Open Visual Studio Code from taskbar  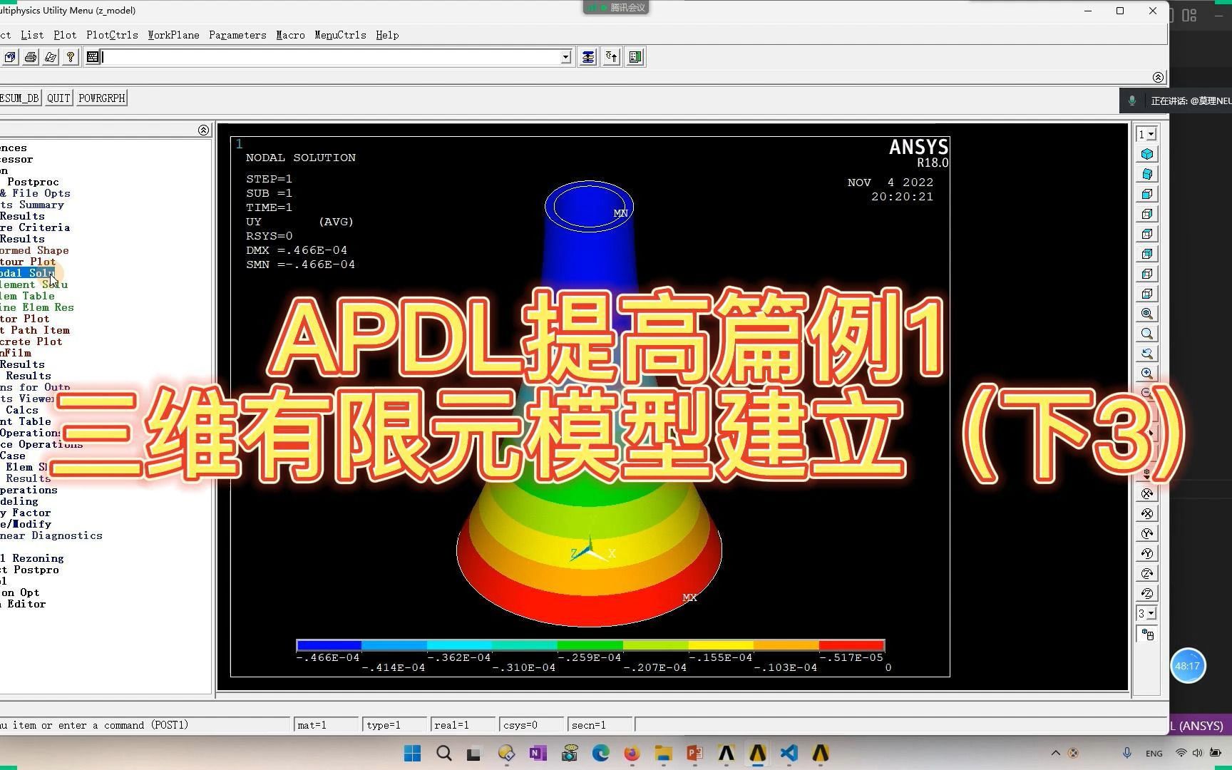pyautogui.click(x=789, y=753)
